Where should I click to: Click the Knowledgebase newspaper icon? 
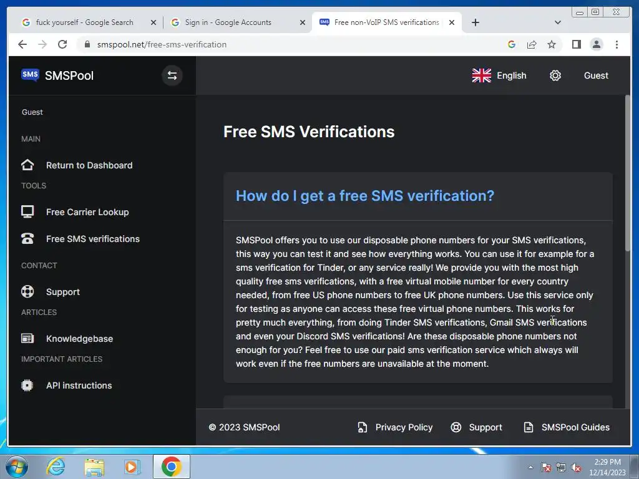[27, 338]
